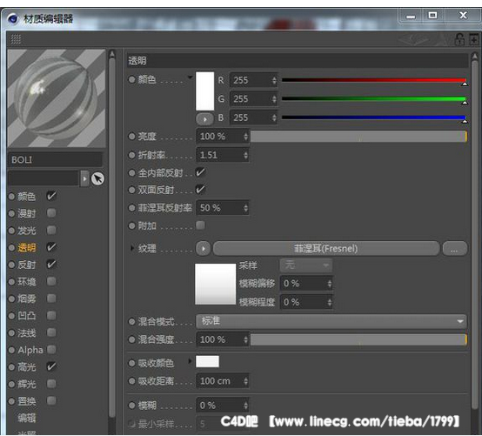
Task: Expand the 吸收颜色 triangle
Action: point(190,361)
